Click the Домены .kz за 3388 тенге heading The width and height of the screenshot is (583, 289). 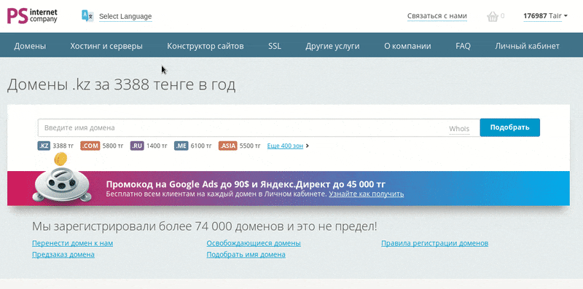[x=121, y=85]
